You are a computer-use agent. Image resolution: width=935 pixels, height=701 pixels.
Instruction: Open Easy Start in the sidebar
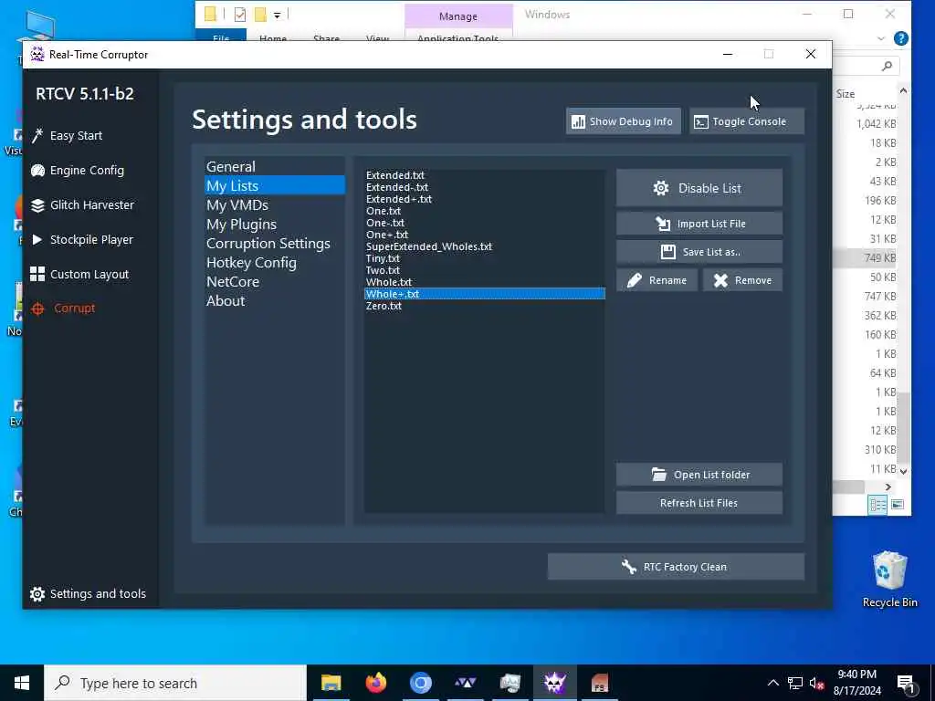tap(67, 136)
